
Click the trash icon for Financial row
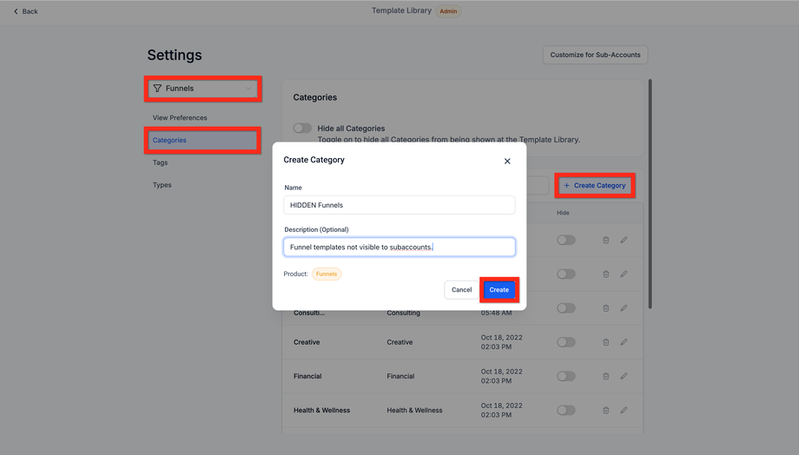pyautogui.click(x=606, y=376)
